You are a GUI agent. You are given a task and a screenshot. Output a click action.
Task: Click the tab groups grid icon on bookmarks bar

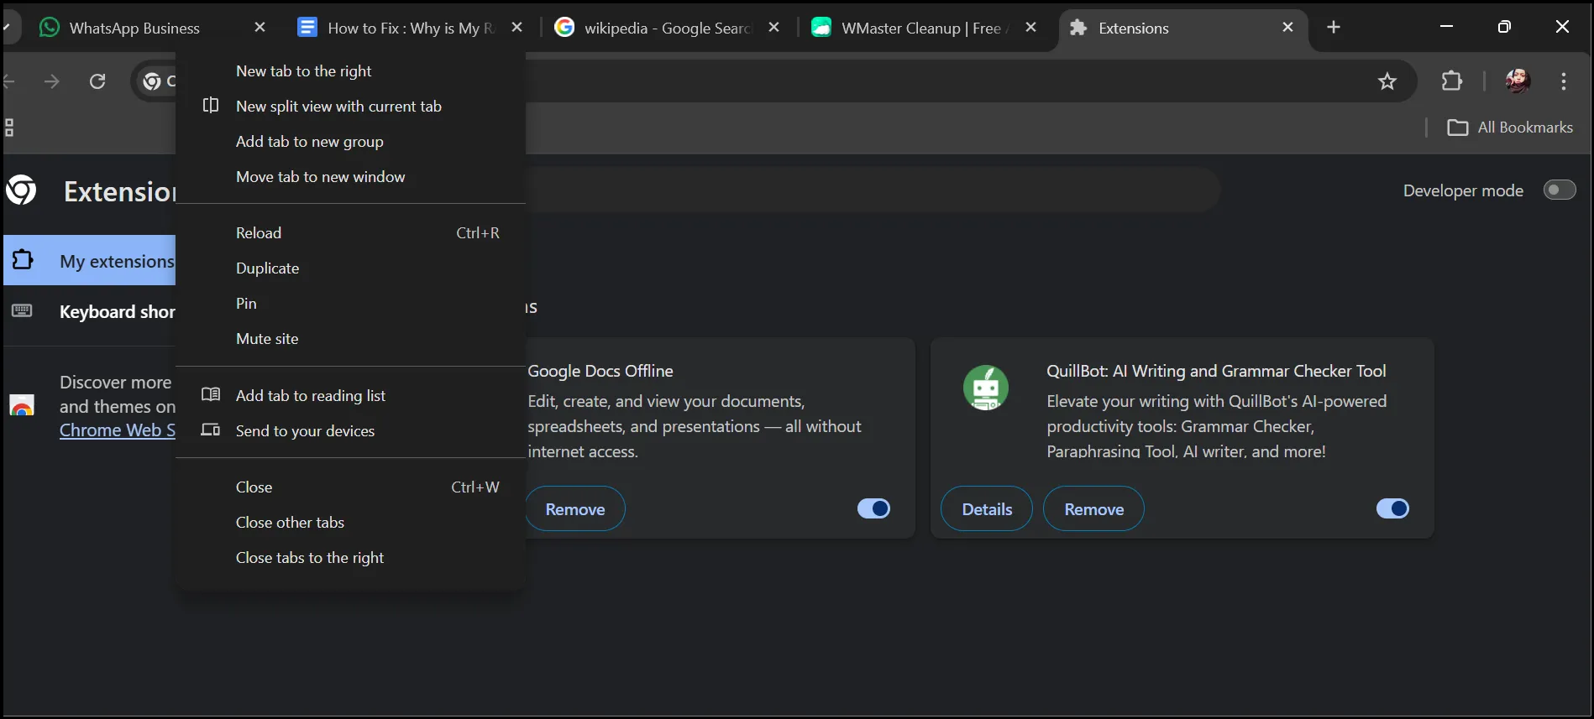pos(9,128)
